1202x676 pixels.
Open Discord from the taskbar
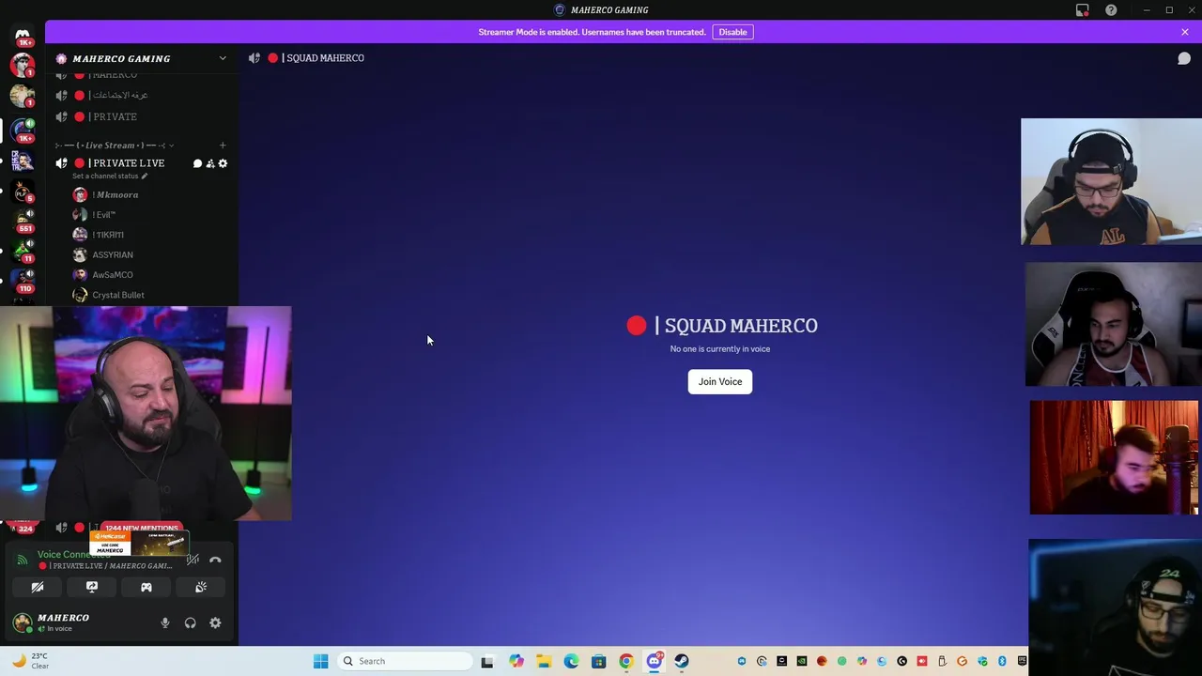655,661
